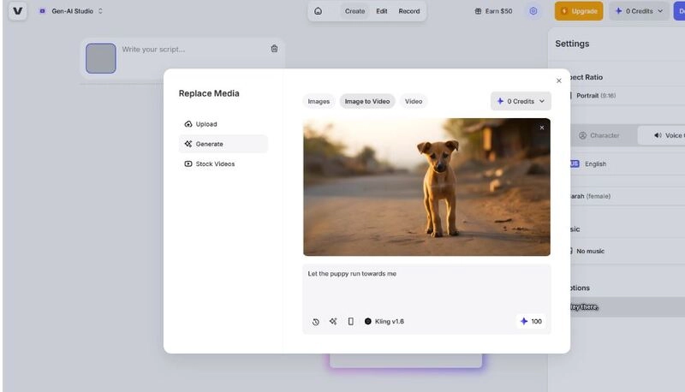Click the AI enhance prompt sparkle icon
685x392 pixels.
tap(333, 322)
